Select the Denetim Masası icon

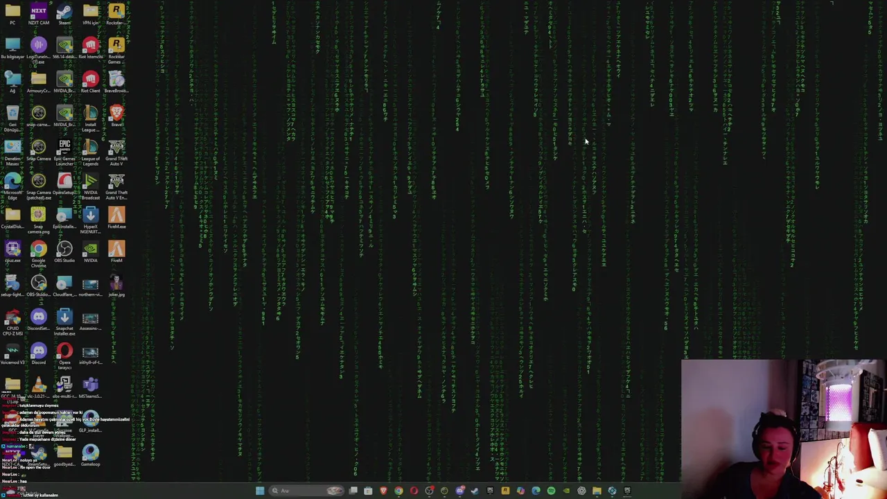(12, 152)
